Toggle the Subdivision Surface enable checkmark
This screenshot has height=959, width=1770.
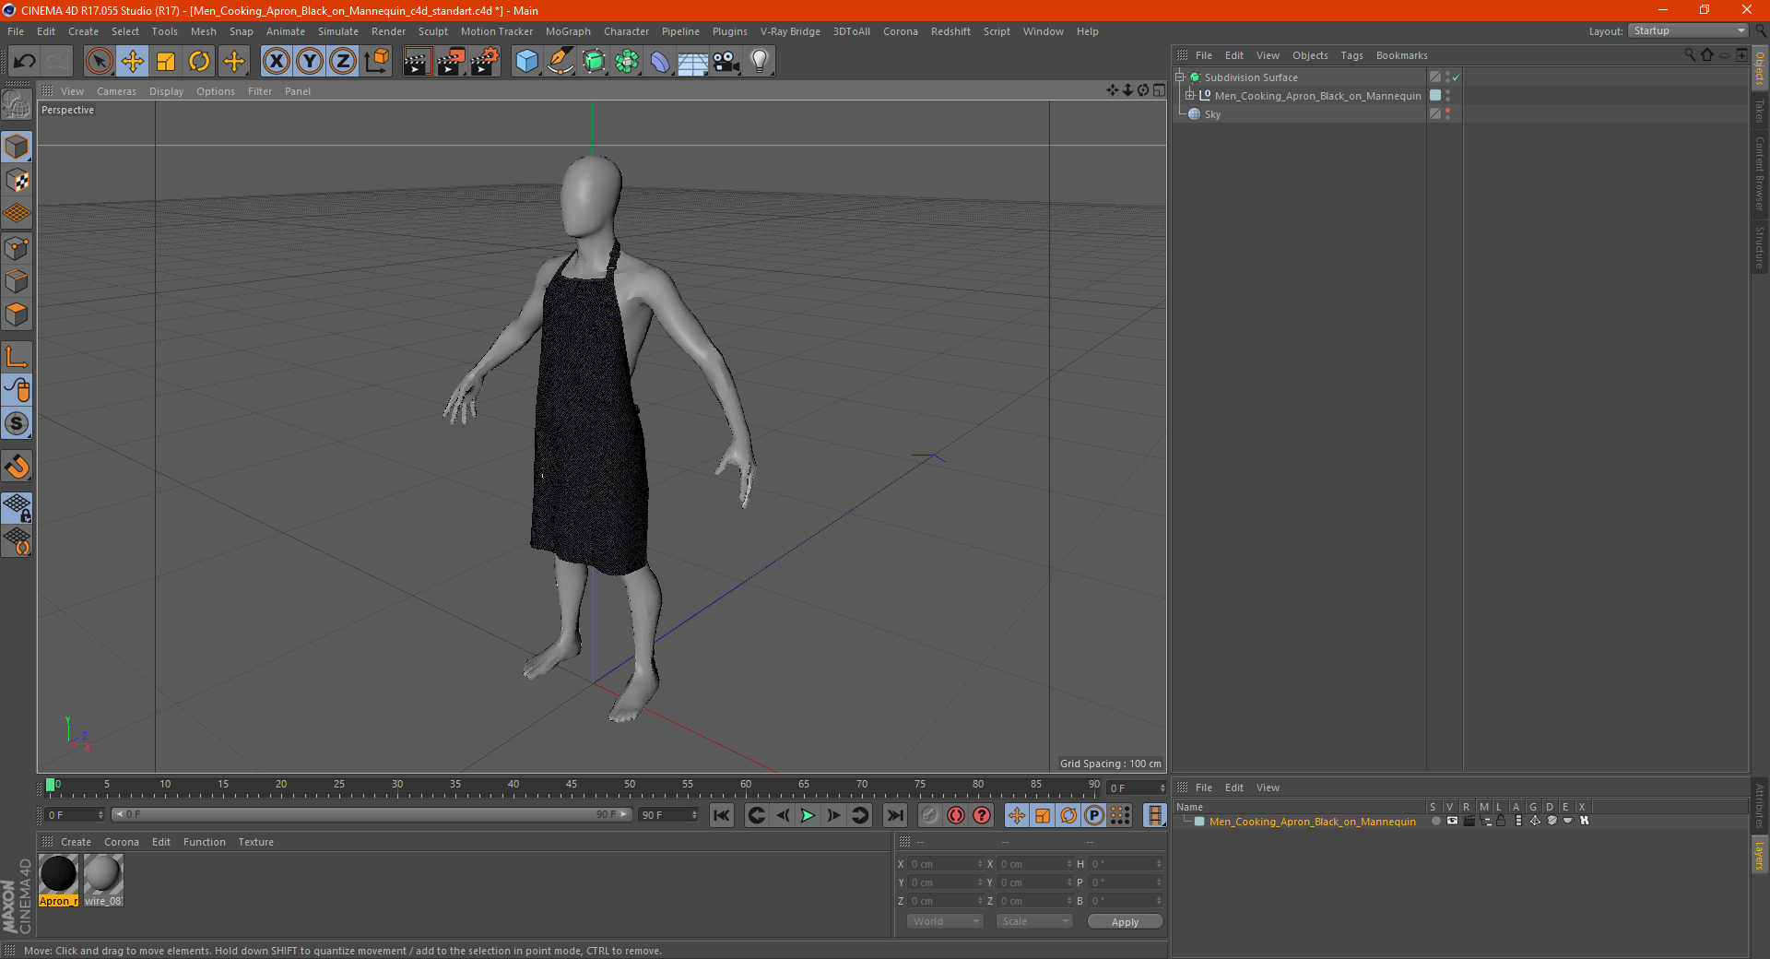1456,77
